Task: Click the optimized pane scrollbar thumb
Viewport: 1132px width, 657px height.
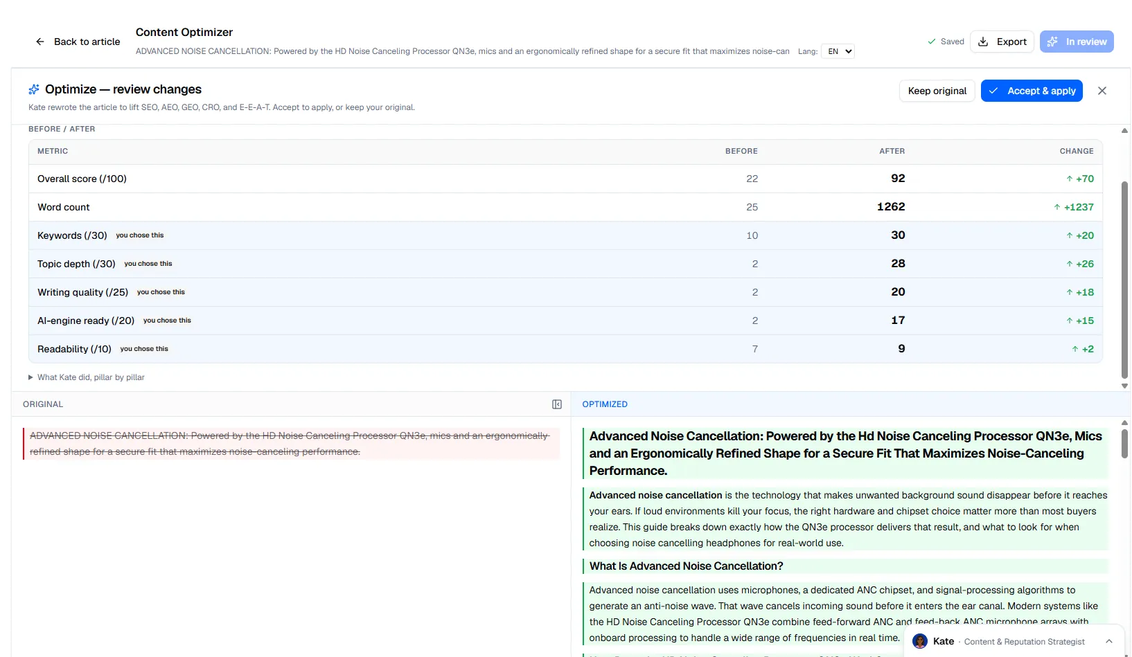Action: click(1124, 443)
